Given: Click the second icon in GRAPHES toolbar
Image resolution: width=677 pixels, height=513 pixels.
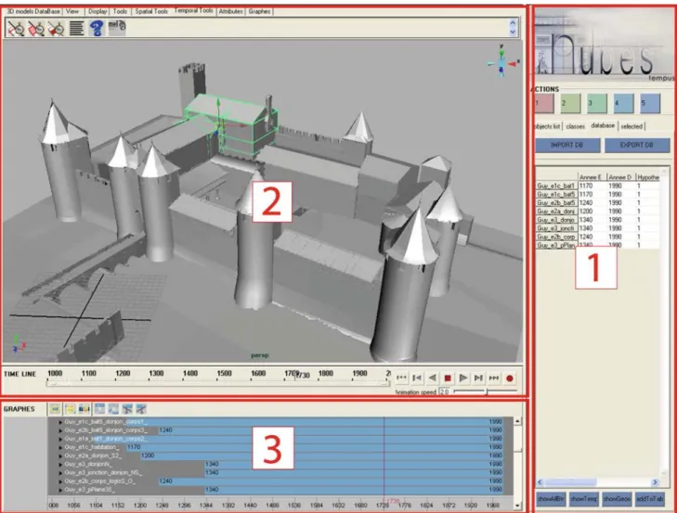Looking at the screenshot, I should click(70, 408).
